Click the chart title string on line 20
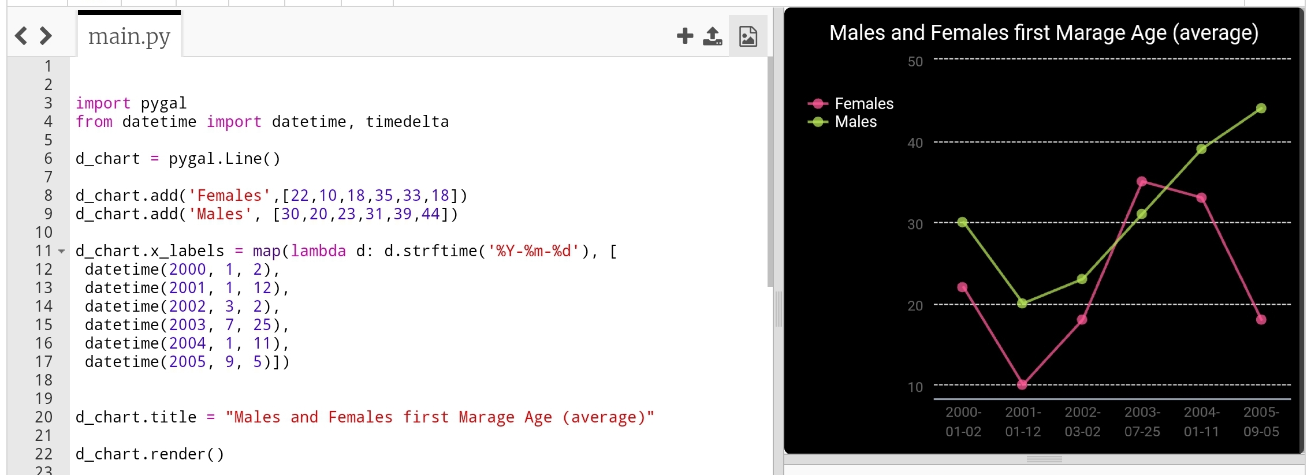Image resolution: width=1311 pixels, height=475 pixels. click(440, 417)
